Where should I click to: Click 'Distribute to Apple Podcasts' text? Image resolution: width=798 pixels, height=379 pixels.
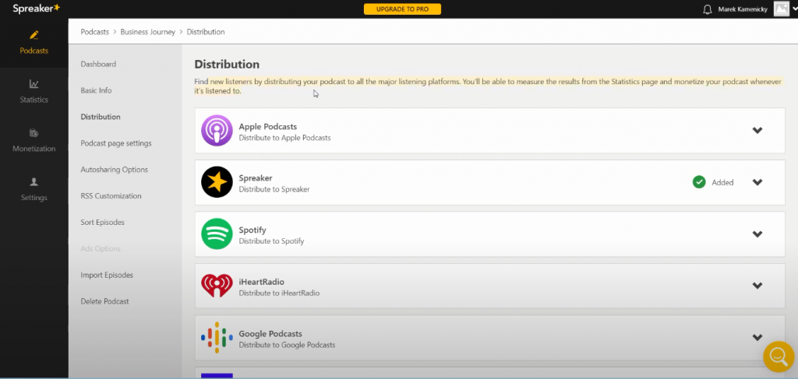click(284, 138)
